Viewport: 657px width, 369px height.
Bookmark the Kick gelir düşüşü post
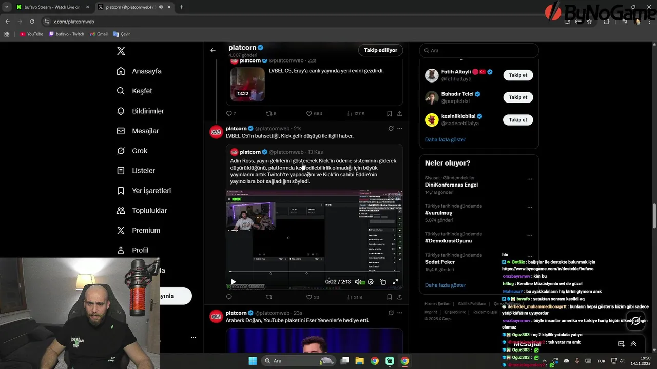pyautogui.click(x=390, y=297)
